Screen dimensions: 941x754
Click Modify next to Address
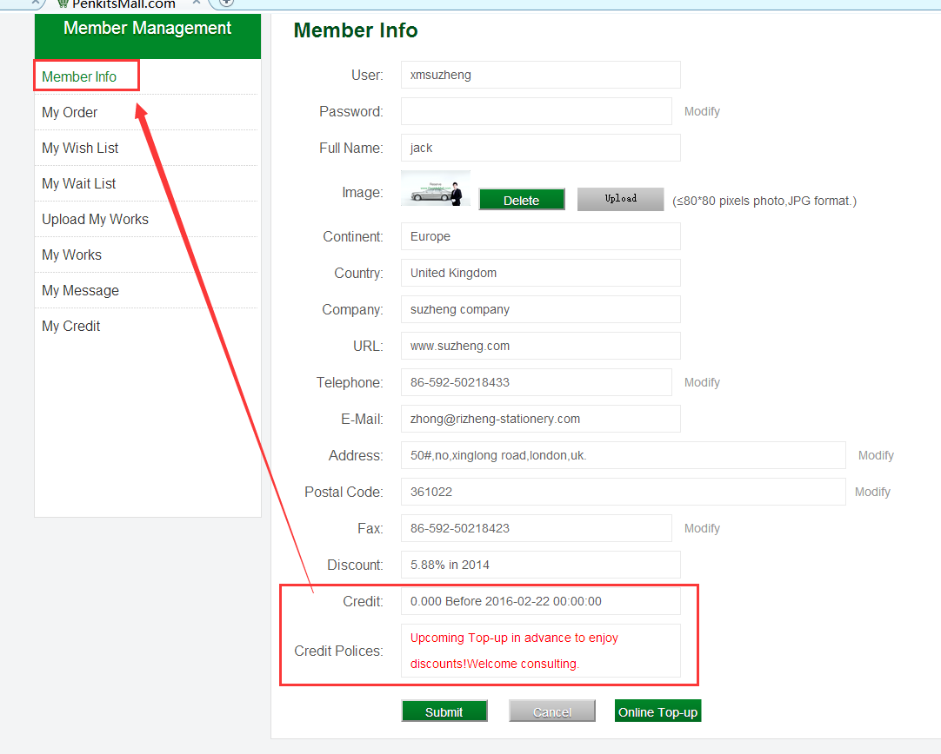click(x=876, y=455)
